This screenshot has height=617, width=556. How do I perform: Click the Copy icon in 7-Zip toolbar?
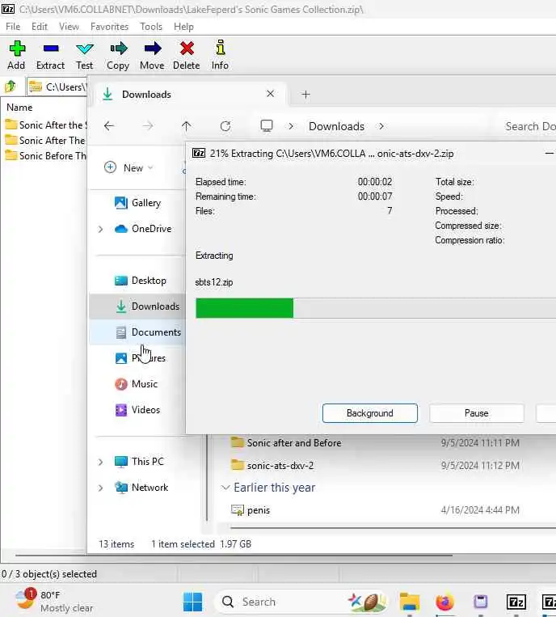pos(118,55)
